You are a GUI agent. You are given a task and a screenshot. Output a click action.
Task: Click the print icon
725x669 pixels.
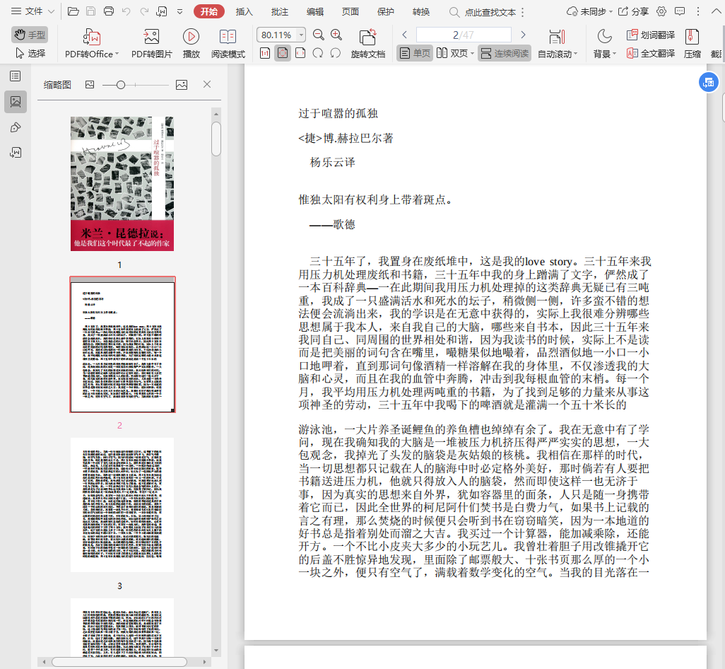pyautogui.click(x=109, y=11)
